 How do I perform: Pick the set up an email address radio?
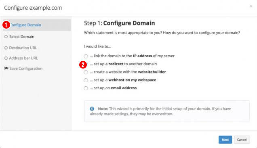coord(86,88)
